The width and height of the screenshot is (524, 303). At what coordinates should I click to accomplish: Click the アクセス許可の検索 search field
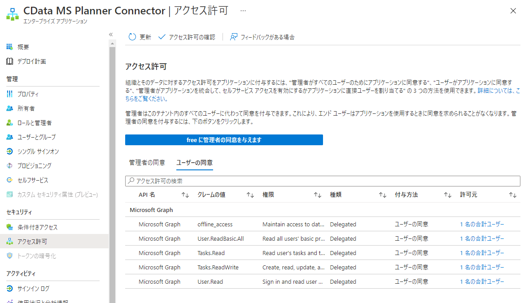click(x=323, y=181)
